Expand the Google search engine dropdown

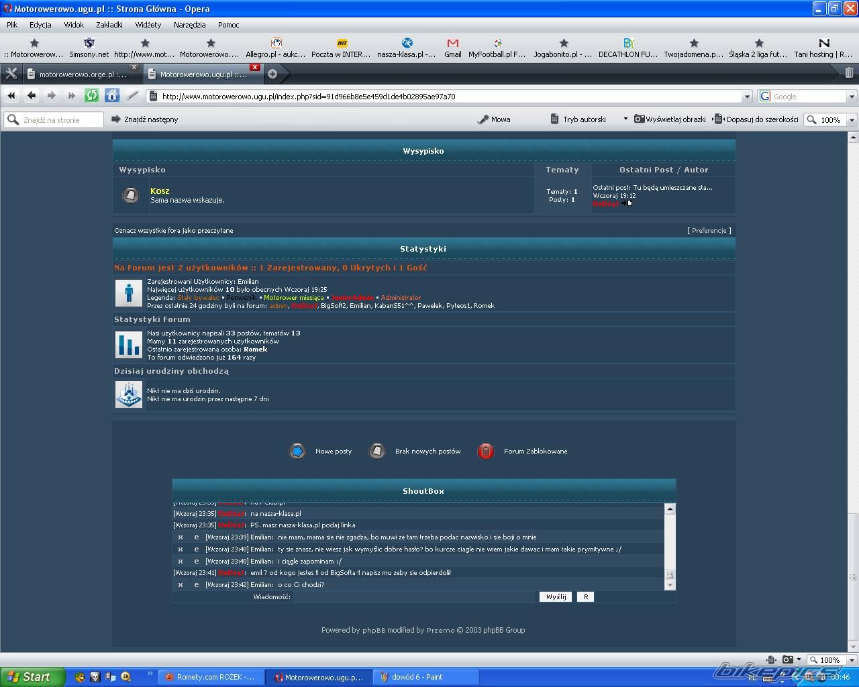click(852, 97)
